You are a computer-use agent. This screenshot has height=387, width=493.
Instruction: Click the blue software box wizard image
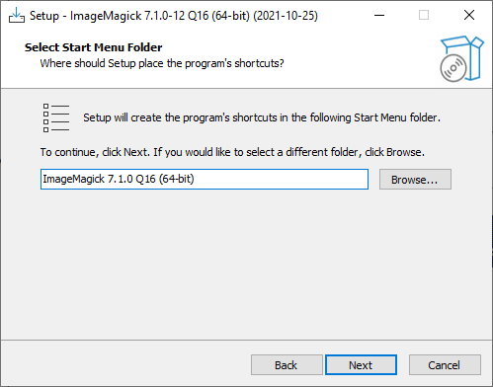461,58
